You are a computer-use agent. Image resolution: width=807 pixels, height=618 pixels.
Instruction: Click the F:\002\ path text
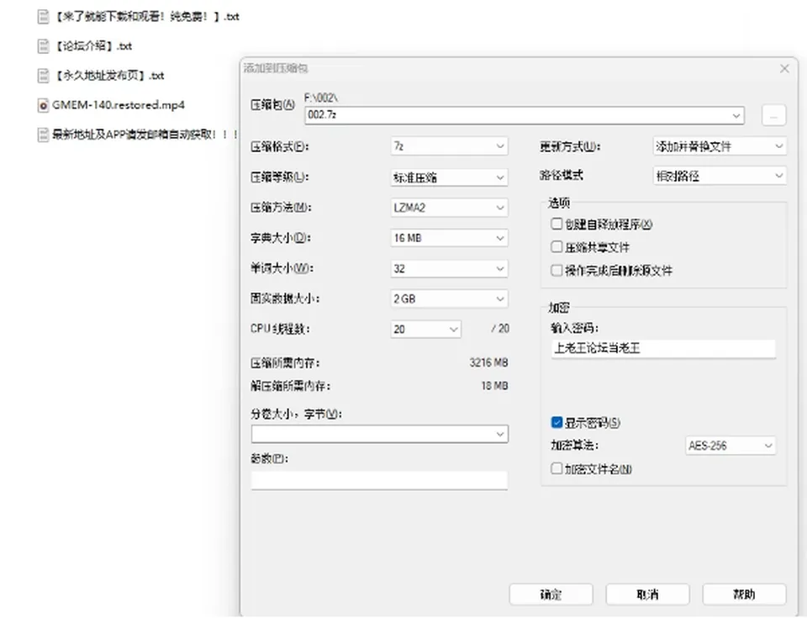point(321,98)
